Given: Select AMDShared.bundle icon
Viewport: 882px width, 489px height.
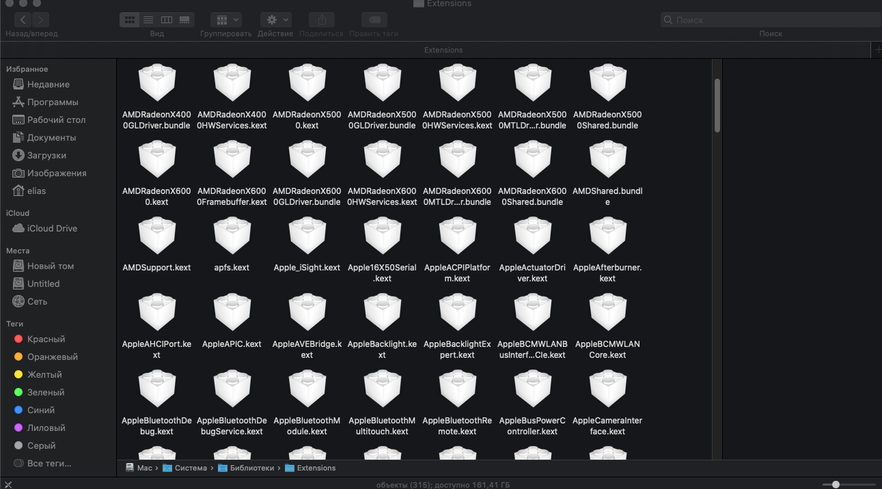Looking at the screenshot, I should [x=607, y=160].
